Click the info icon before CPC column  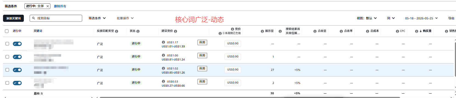point(397,31)
